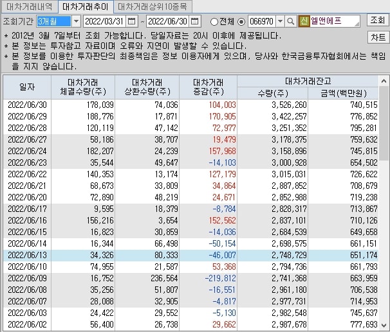Click the 금액 value 706,538
Image resolution: width=390 pixels, height=332 pixels.
[364, 290]
